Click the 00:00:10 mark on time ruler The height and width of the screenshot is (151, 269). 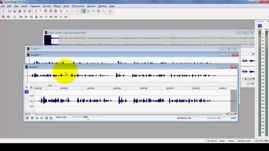[x=170, y=89]
